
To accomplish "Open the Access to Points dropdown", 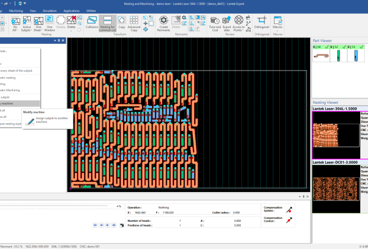I will [x=238, y=28].
